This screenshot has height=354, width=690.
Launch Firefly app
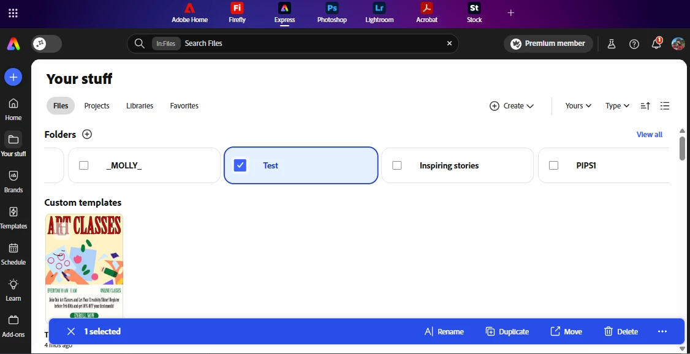tap(237, 13)
